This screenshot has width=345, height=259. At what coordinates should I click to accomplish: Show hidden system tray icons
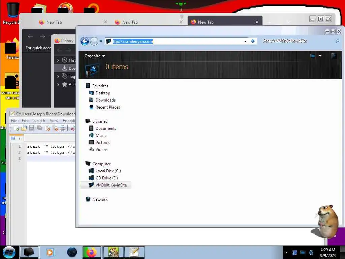click(x=286, y=253)
